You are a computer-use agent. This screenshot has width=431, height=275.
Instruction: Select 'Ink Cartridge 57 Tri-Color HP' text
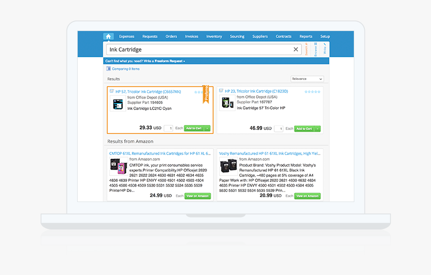pos(261,108)
